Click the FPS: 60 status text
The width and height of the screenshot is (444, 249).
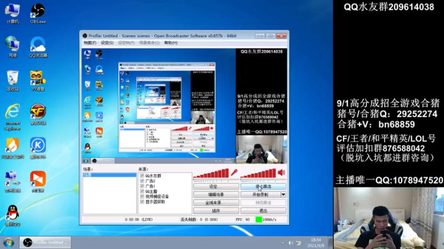[x=243, y=219]
